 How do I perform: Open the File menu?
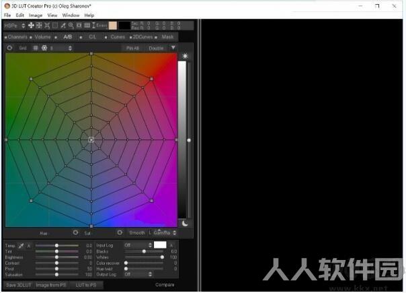(7, 15)
